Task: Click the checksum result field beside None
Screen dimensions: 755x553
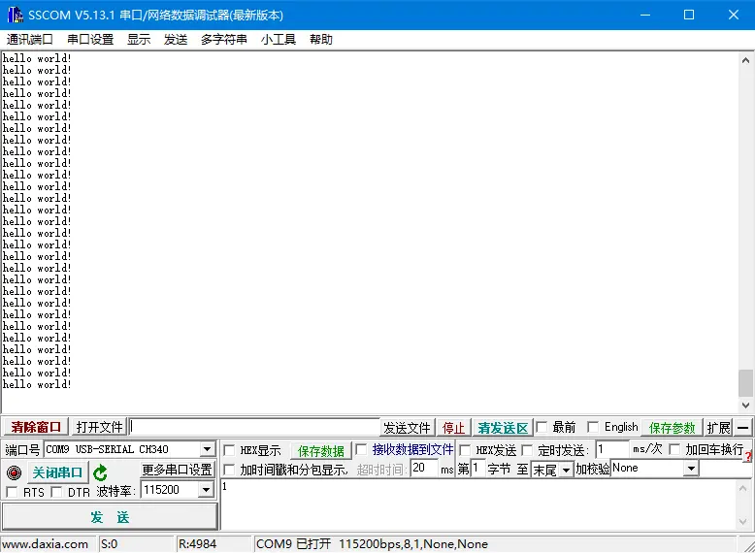Action: point(723,468)
